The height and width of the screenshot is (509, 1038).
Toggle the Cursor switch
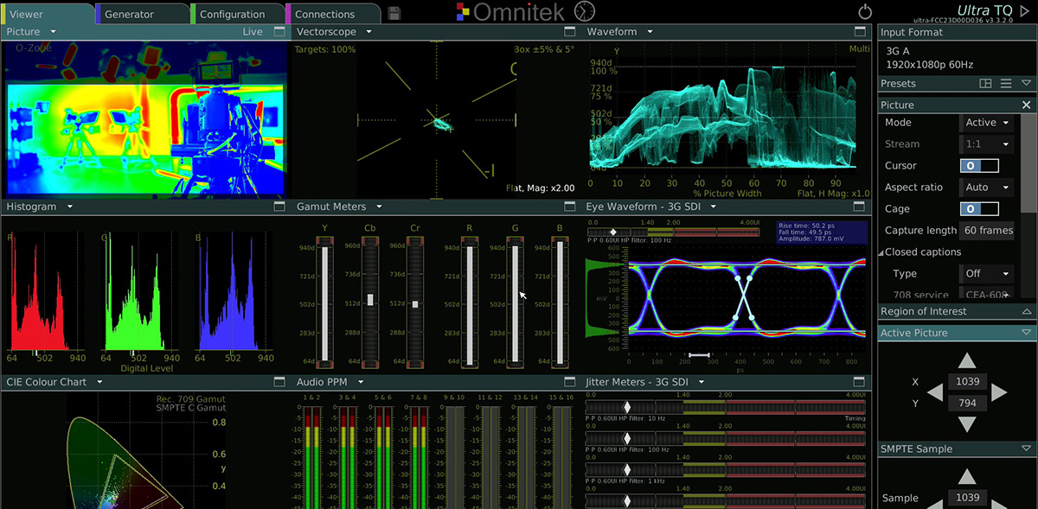point(979,165)
